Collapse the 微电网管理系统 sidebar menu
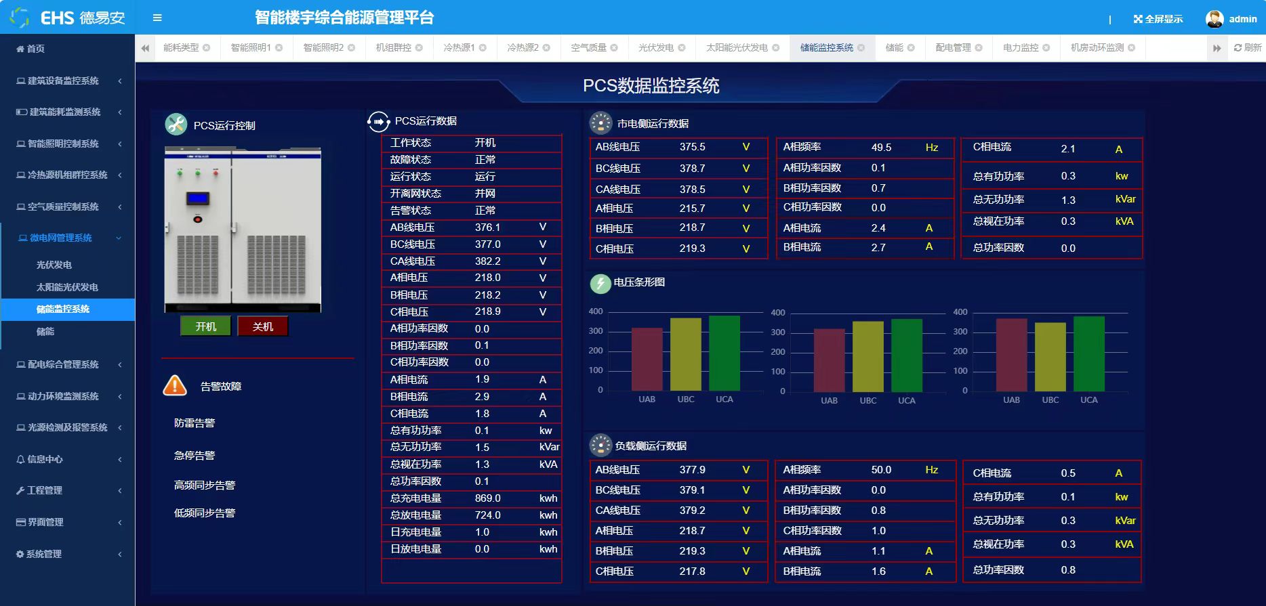 click(67, 238)
